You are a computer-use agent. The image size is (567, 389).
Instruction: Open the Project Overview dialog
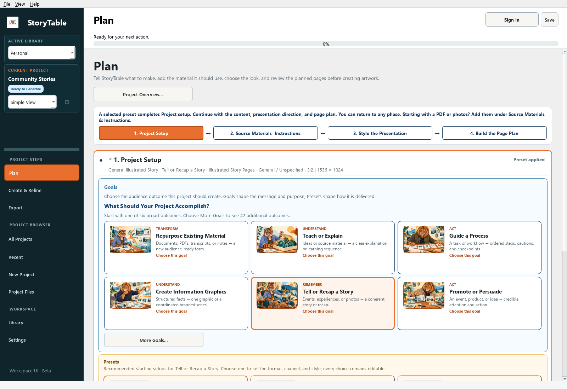pos(143,94)
